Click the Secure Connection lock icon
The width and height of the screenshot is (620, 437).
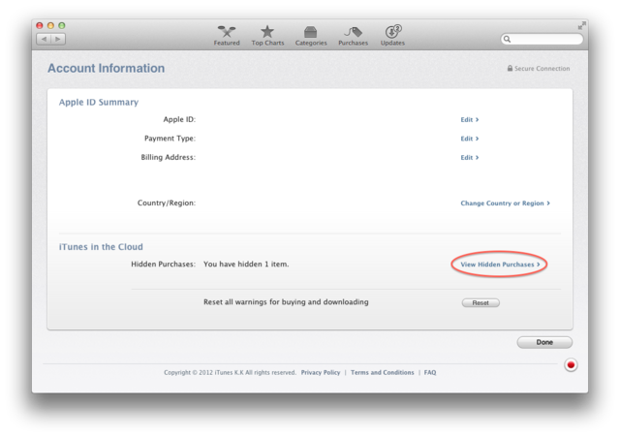pyautogui.click(x=511, y=68)
